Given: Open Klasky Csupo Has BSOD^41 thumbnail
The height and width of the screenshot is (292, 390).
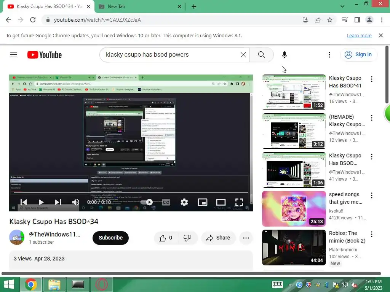Looking at the screenshot, I should click(294, 92).
